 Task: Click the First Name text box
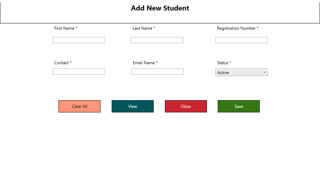[79, 40]
